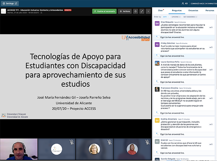This screenshot has height=161, width=217.
Task: Click the questions panel scrollbar
Action: (216, 53)
